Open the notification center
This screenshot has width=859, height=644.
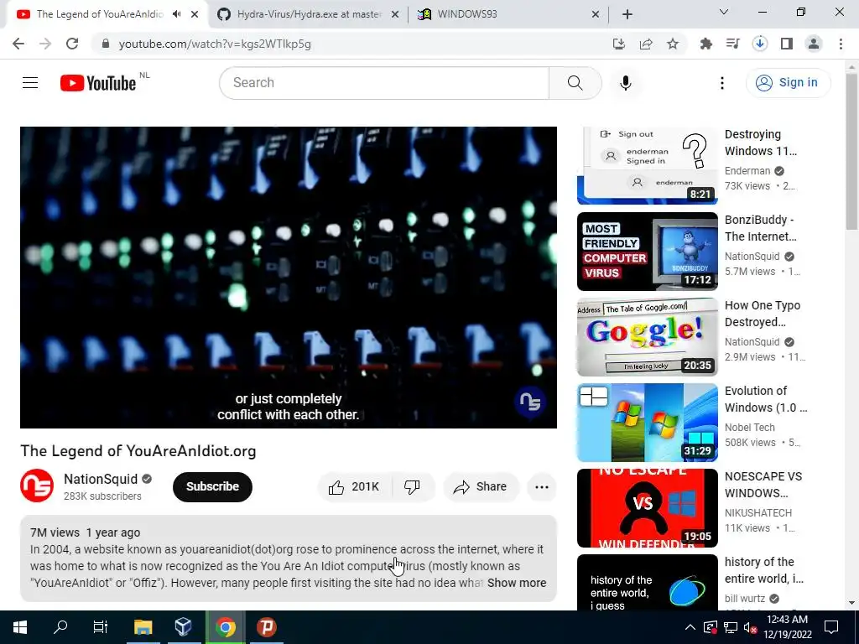tap(831, 627)
